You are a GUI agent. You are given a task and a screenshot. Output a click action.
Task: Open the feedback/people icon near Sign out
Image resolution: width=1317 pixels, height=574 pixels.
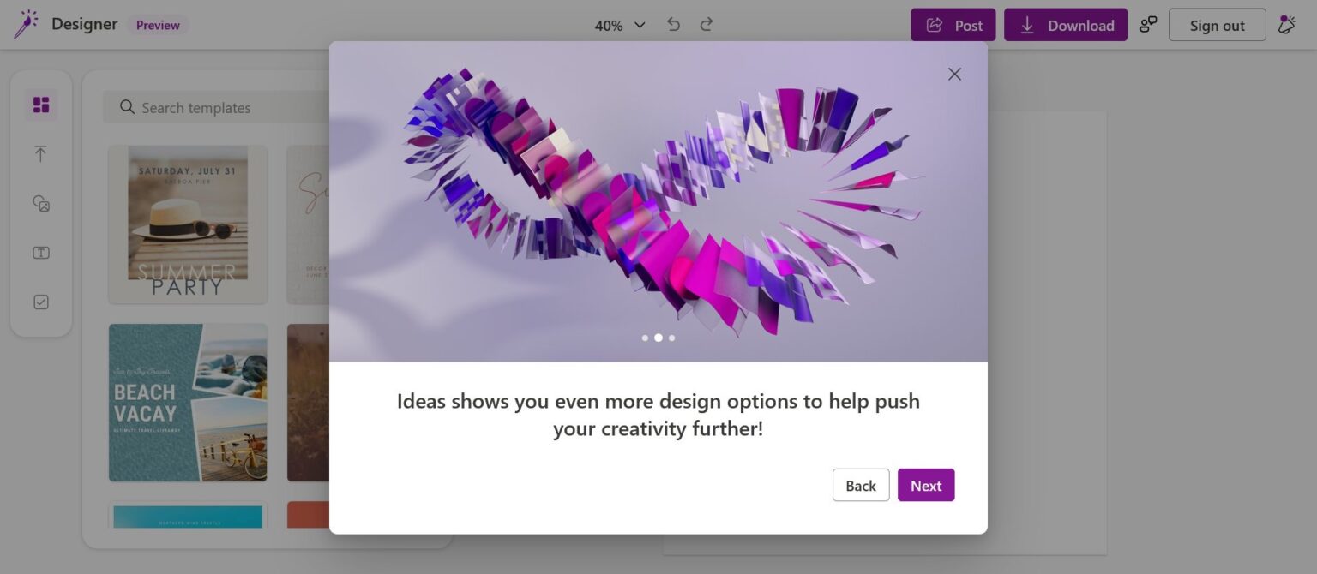click(x=1149, y=25)
